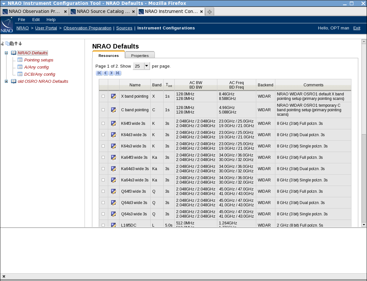Open the Edit menu
The image size is (367, 281).
point(36,20)
